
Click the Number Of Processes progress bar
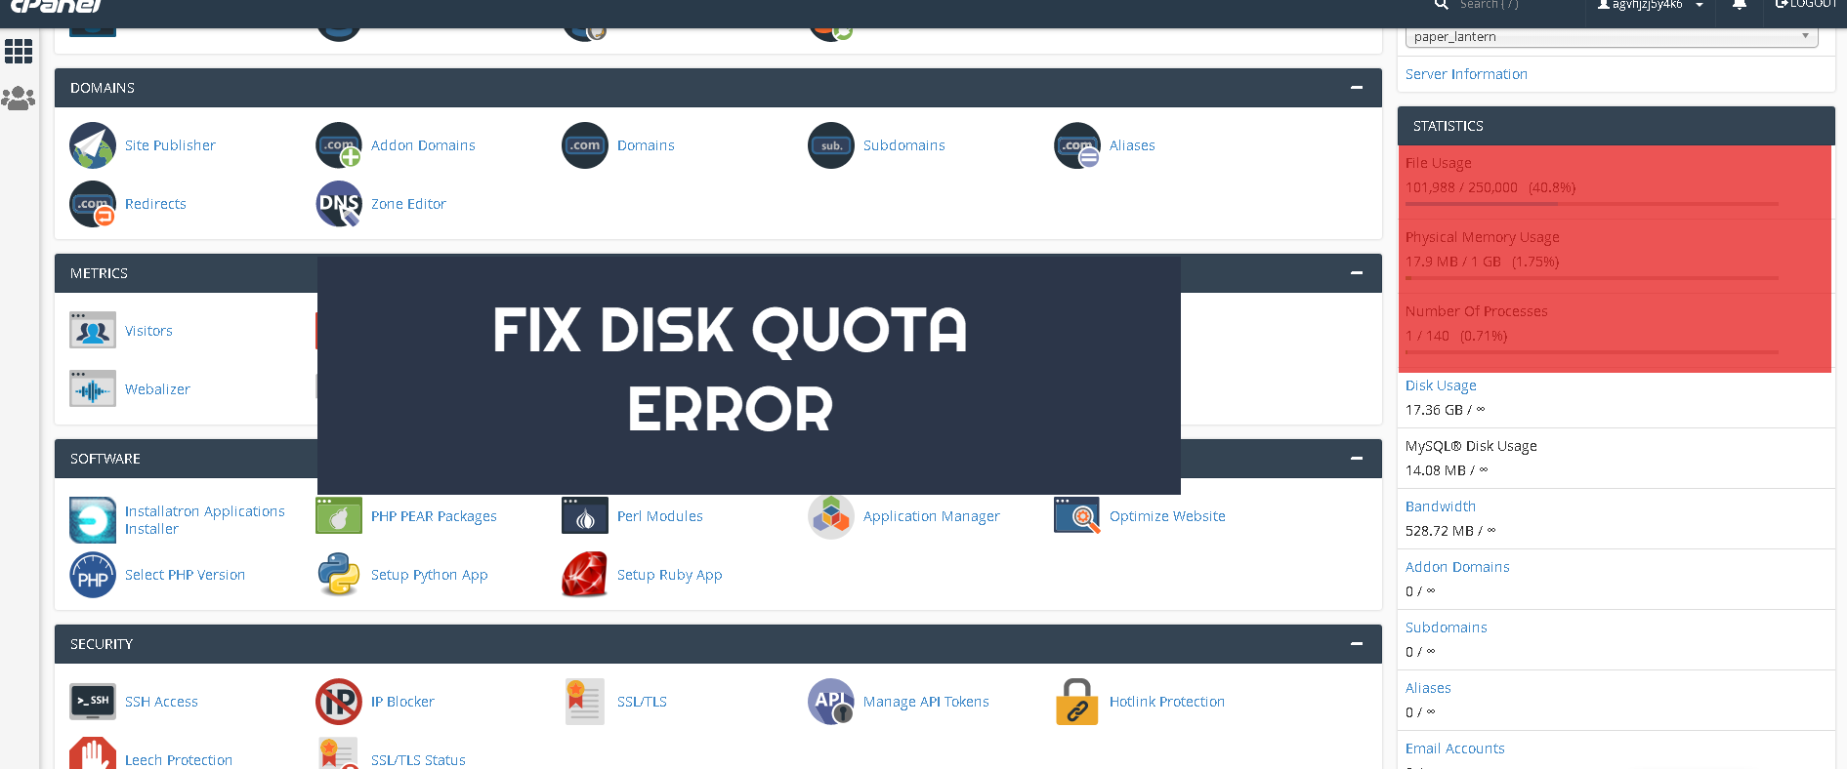tap(1592, 352)
